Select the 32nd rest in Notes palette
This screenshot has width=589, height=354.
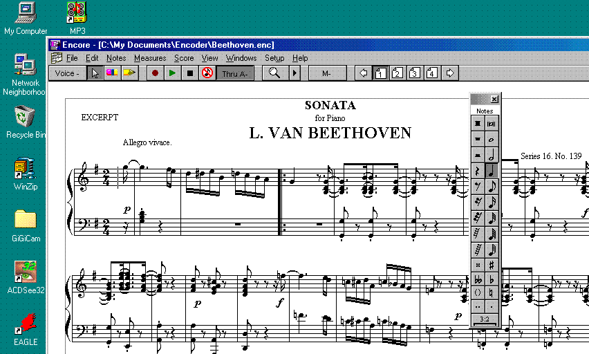[x=478, y=218]
